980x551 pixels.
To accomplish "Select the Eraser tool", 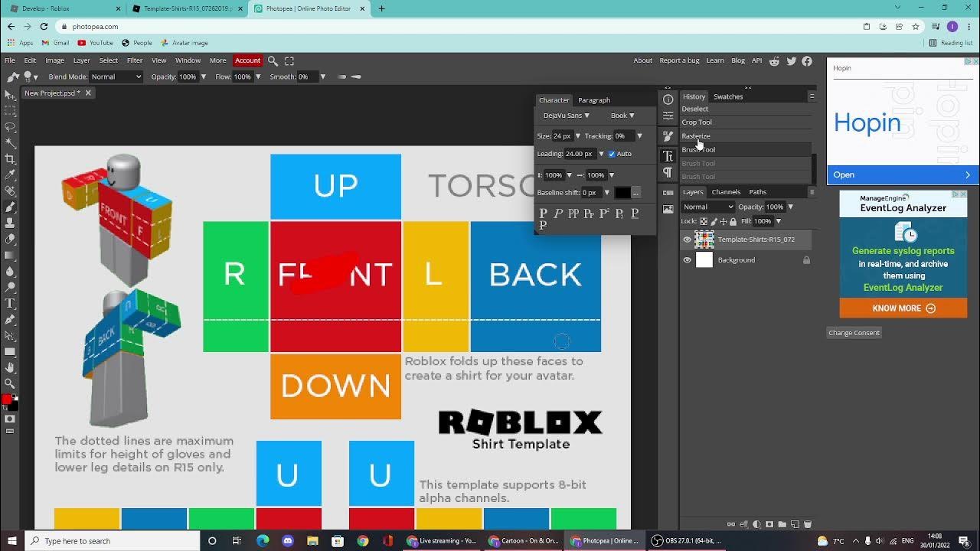I will coord(10,240).
